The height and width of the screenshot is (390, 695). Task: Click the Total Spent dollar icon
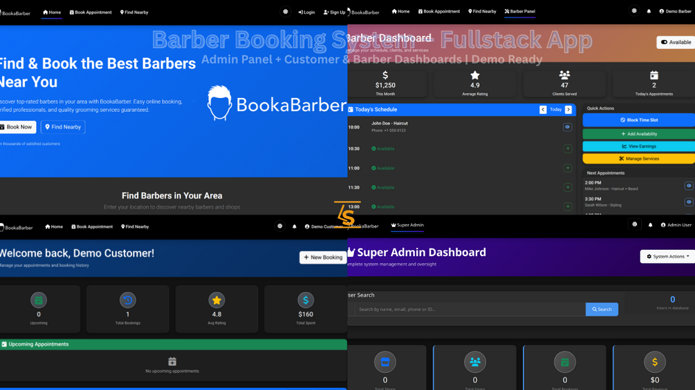click(x=306, y=300)
